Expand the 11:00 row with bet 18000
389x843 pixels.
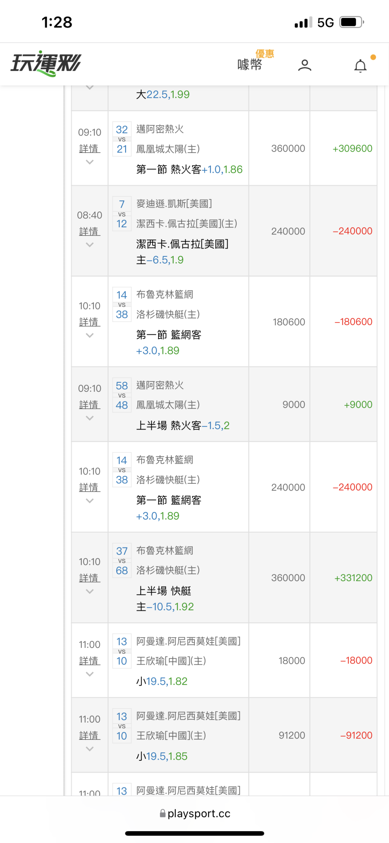(90, 674)
